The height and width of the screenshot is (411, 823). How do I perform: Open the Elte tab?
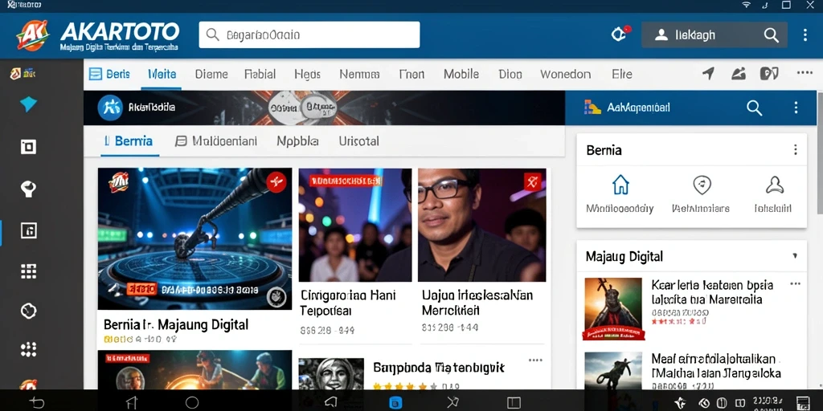[x=622, y=74]
